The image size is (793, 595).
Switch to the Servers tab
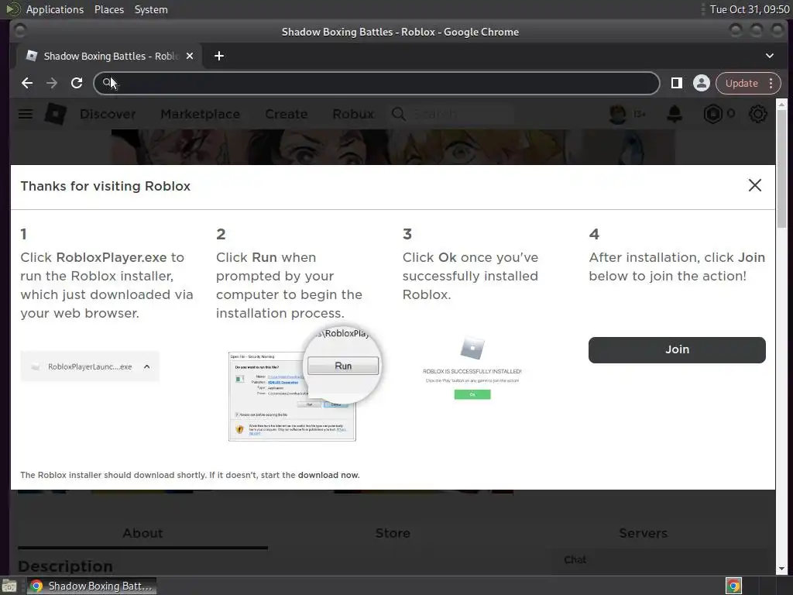click(643, 533)
